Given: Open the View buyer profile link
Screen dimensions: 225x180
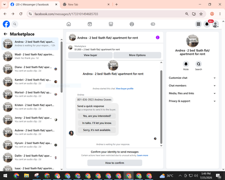Looking at the screenshot, I should tap(125, 89).
